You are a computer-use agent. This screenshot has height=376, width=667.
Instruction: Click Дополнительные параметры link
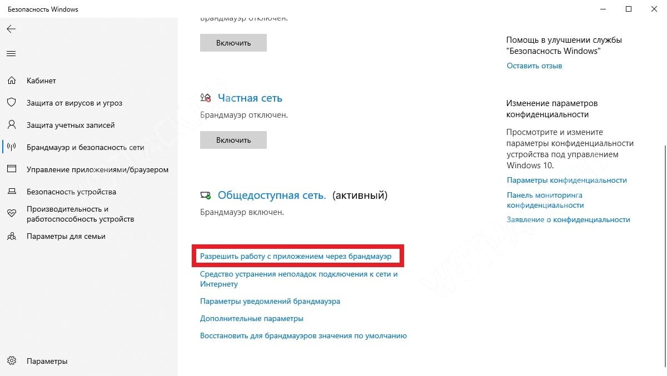251,319
